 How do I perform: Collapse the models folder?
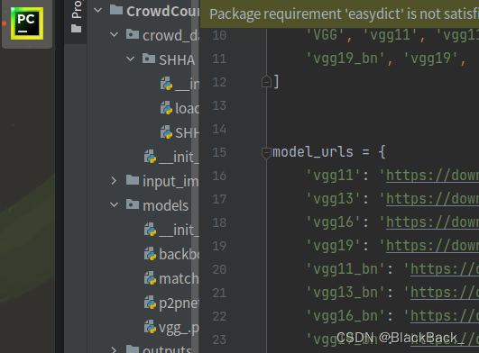(114, 204)
